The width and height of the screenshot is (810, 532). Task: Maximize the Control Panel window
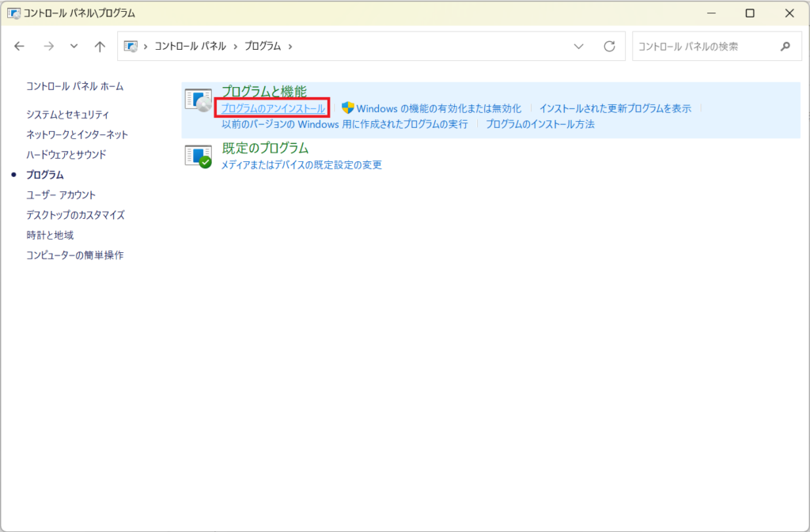click(750, 13)
